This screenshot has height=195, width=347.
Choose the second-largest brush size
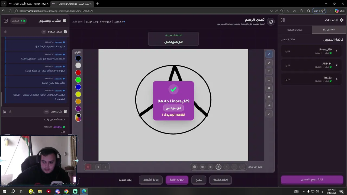tap(203, 167)
